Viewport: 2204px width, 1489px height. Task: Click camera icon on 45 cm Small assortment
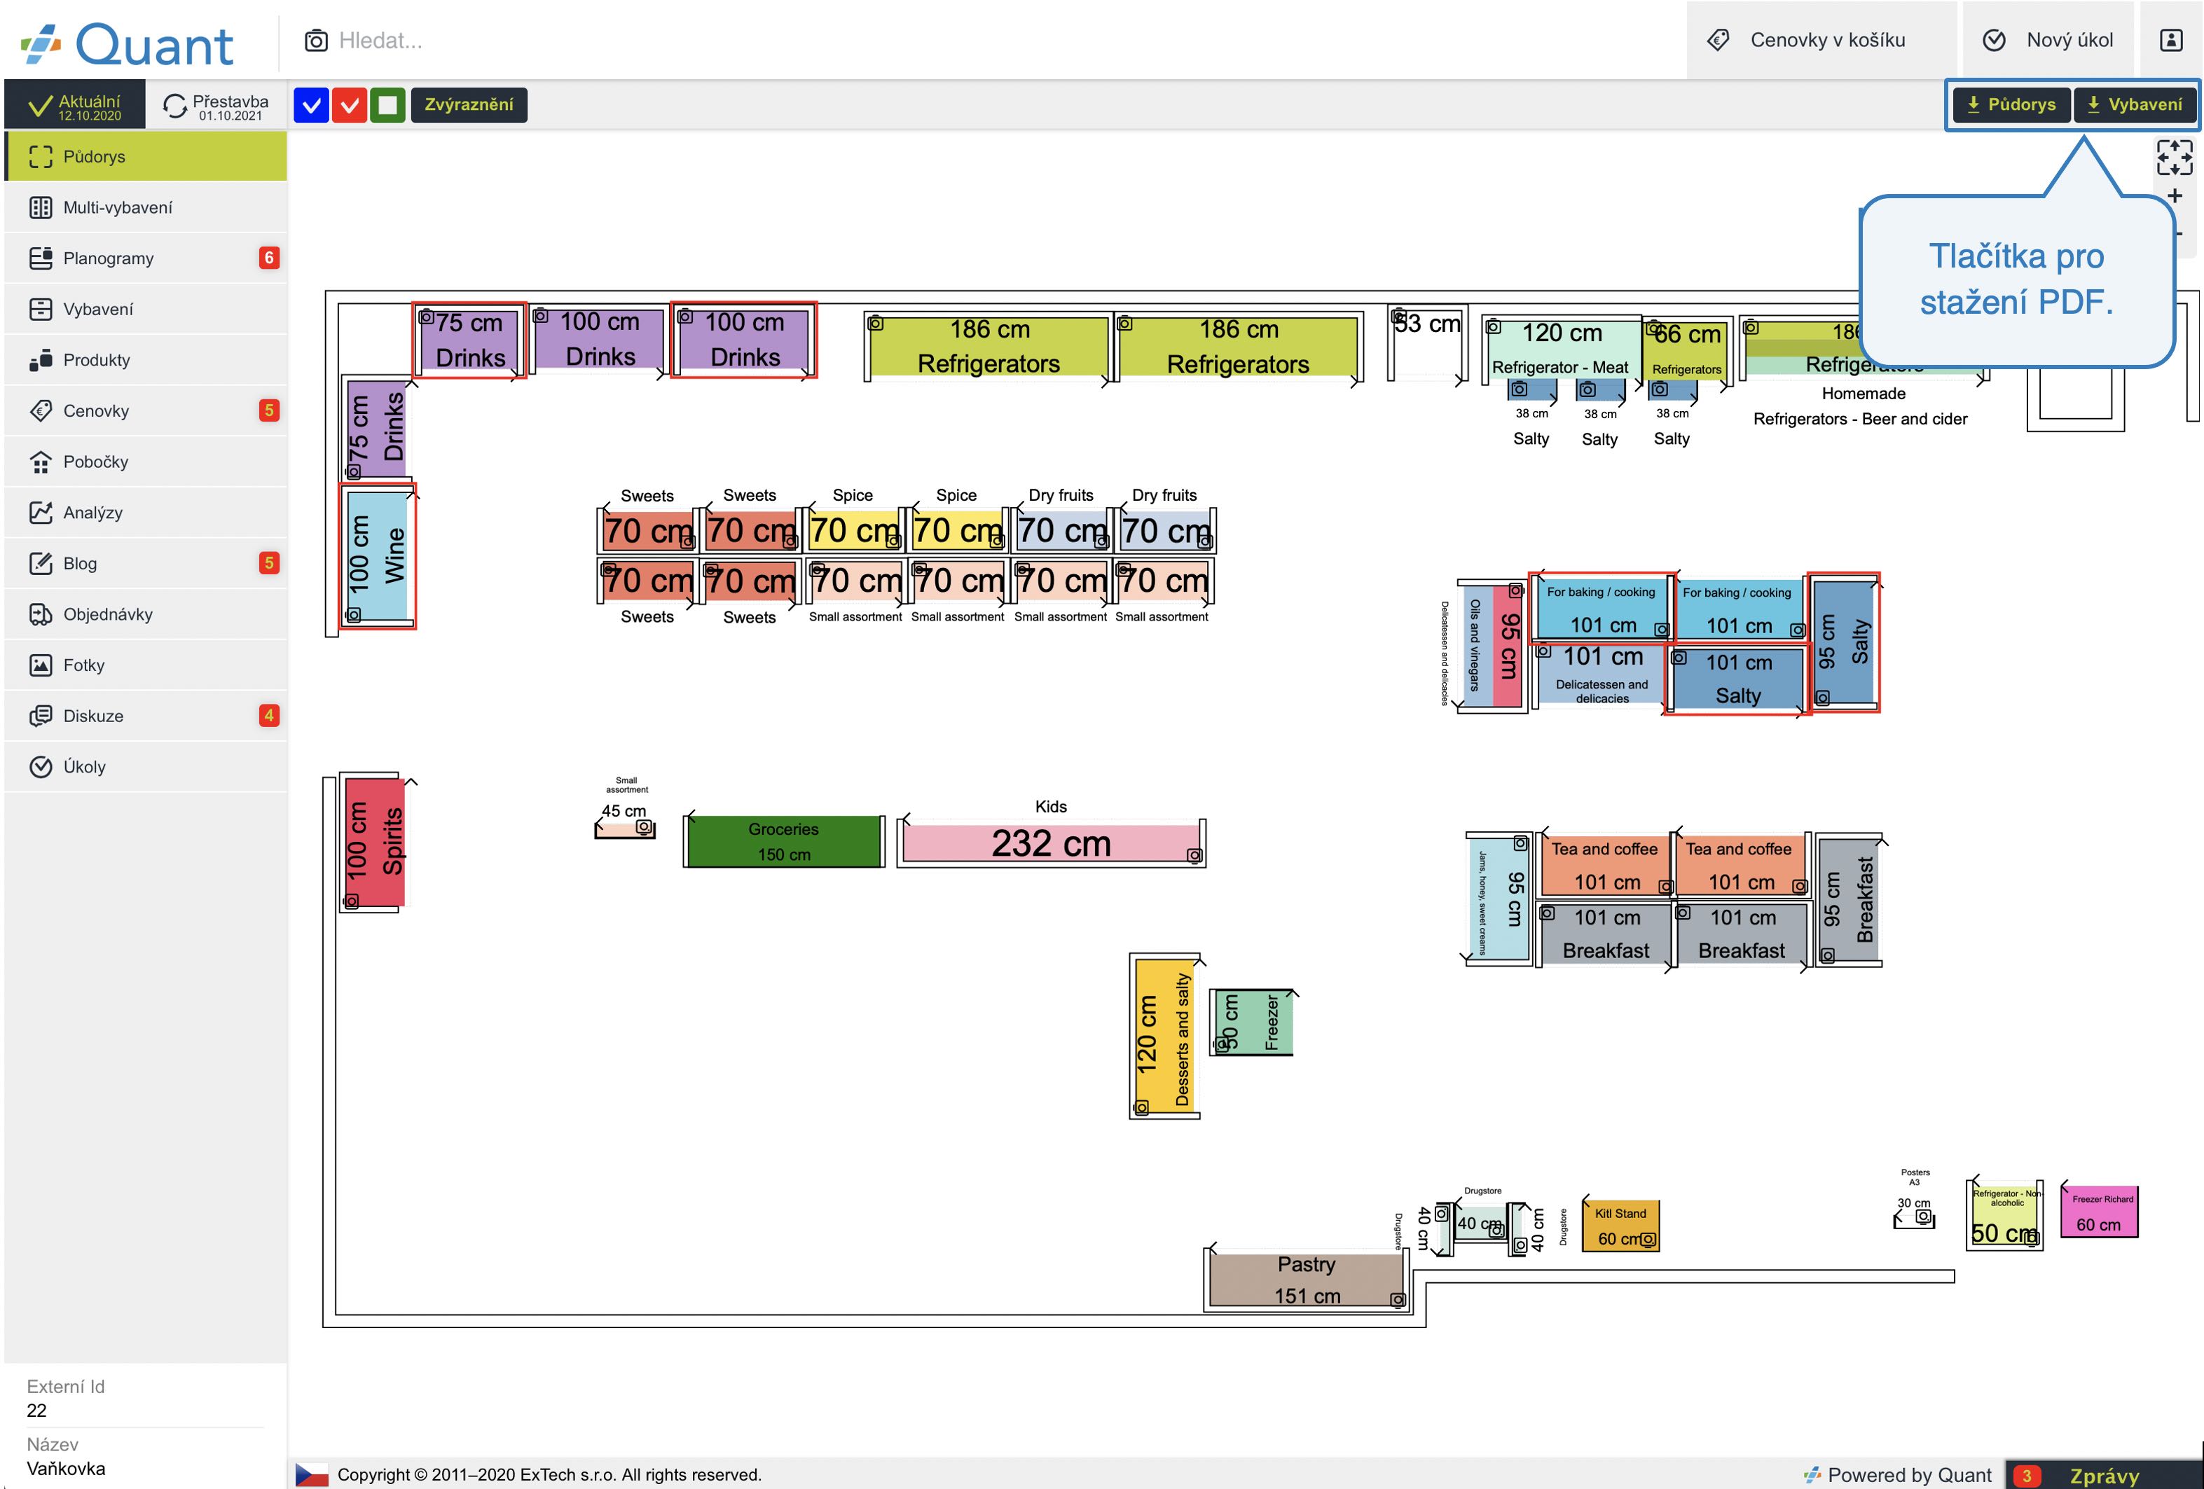tap(644, 827)
